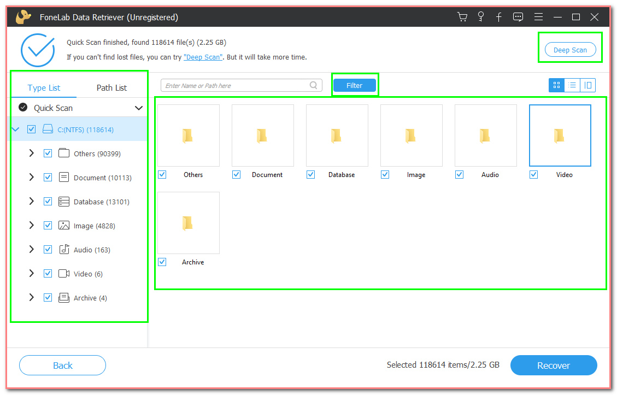This screenshot has height=395, width=617.
Task: Click the Audio type icon in tree
Action: [x=64, y=250]
